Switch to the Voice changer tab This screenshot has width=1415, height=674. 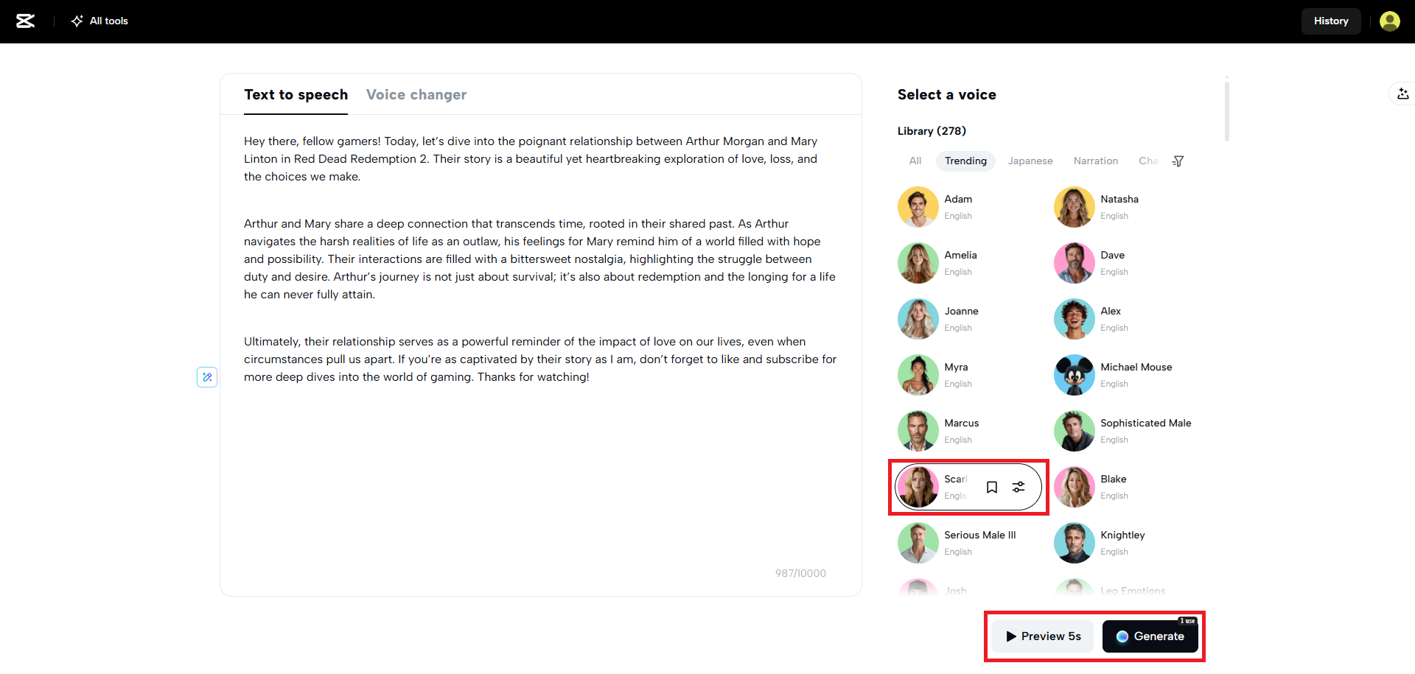coord(416,94)
